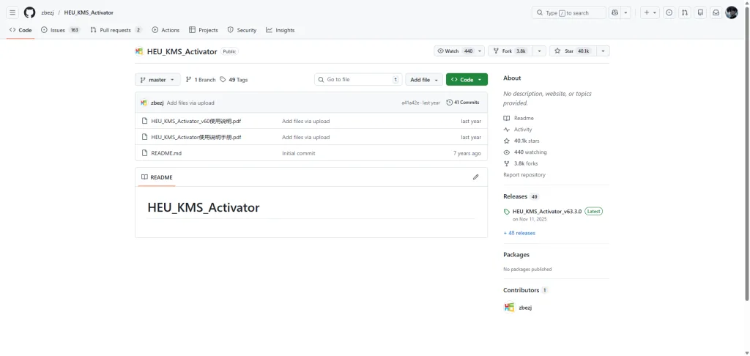Open the + 48 releases link
This screenshot has width=750, height=356.
point(519,233)
